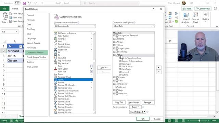Click the Forecast Sheet ribbon icon
The height and width of the screenshot is (123, 219).
point(195,18)
